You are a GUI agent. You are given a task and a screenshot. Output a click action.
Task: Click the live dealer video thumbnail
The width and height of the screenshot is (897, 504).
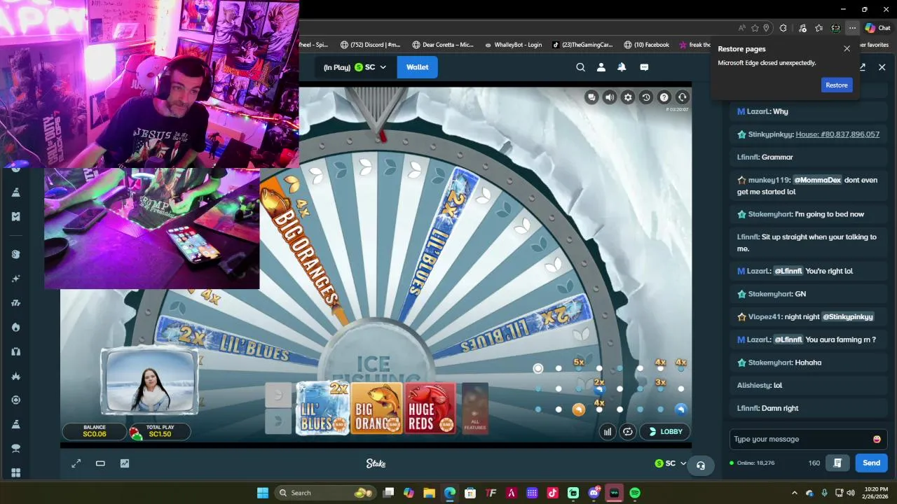pos(150,382)
